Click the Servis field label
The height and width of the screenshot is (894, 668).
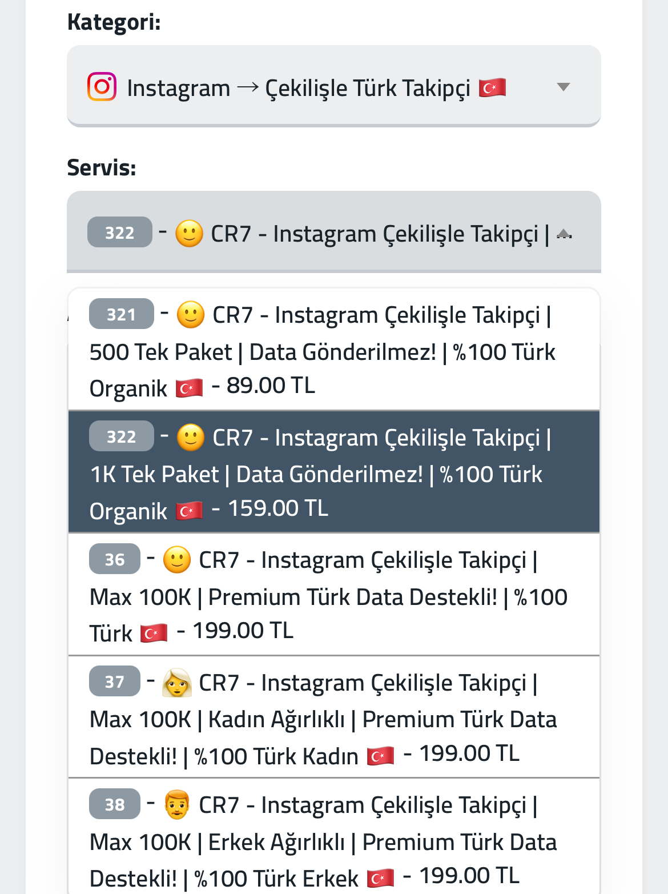(x=102, y=167)
